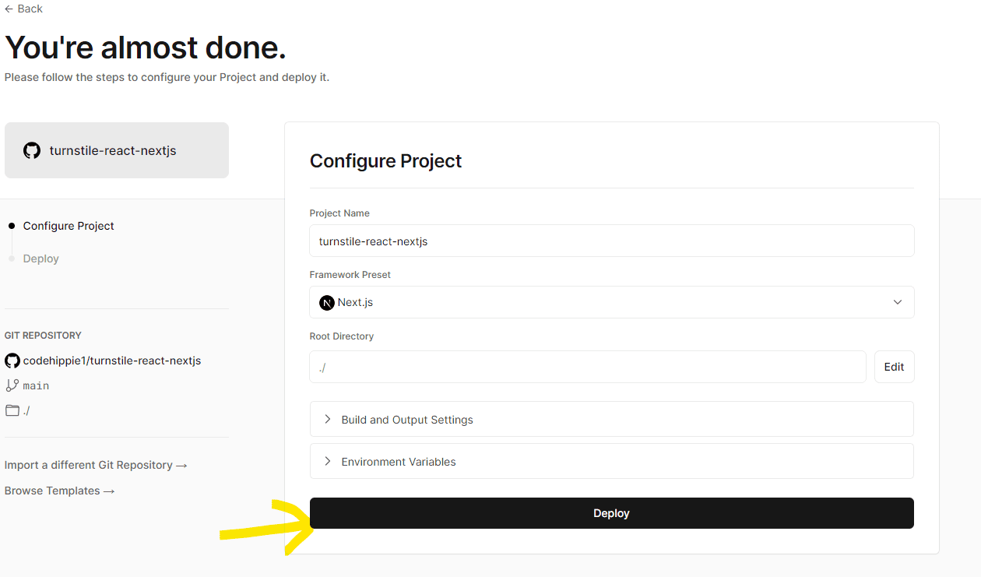Screen dimensions: 981x577
Task: Open codehippie1/turnstile-react-nextjs repository link
Action: coord(112,361)
